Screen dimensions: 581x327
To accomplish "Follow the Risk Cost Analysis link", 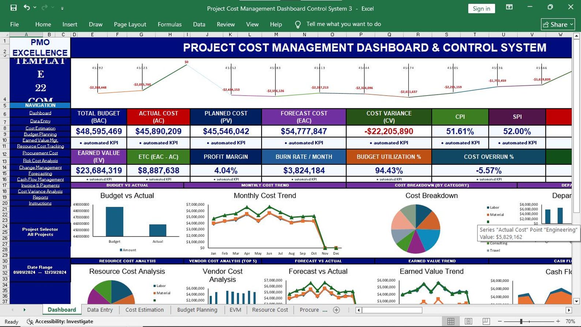I will (x=40, y=160).
